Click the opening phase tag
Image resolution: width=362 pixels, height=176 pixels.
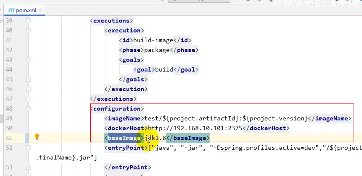point(132,50)
